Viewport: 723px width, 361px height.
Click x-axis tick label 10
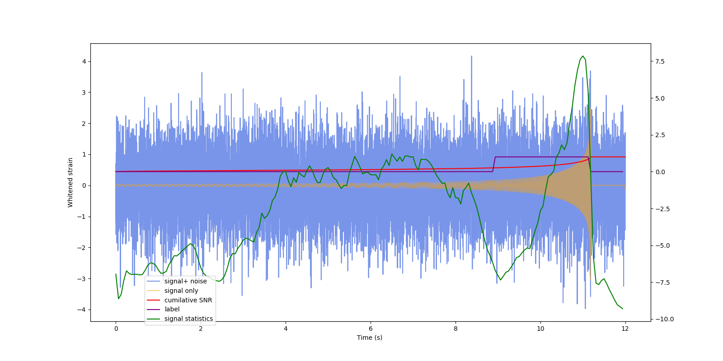click(x=540, y=329)
